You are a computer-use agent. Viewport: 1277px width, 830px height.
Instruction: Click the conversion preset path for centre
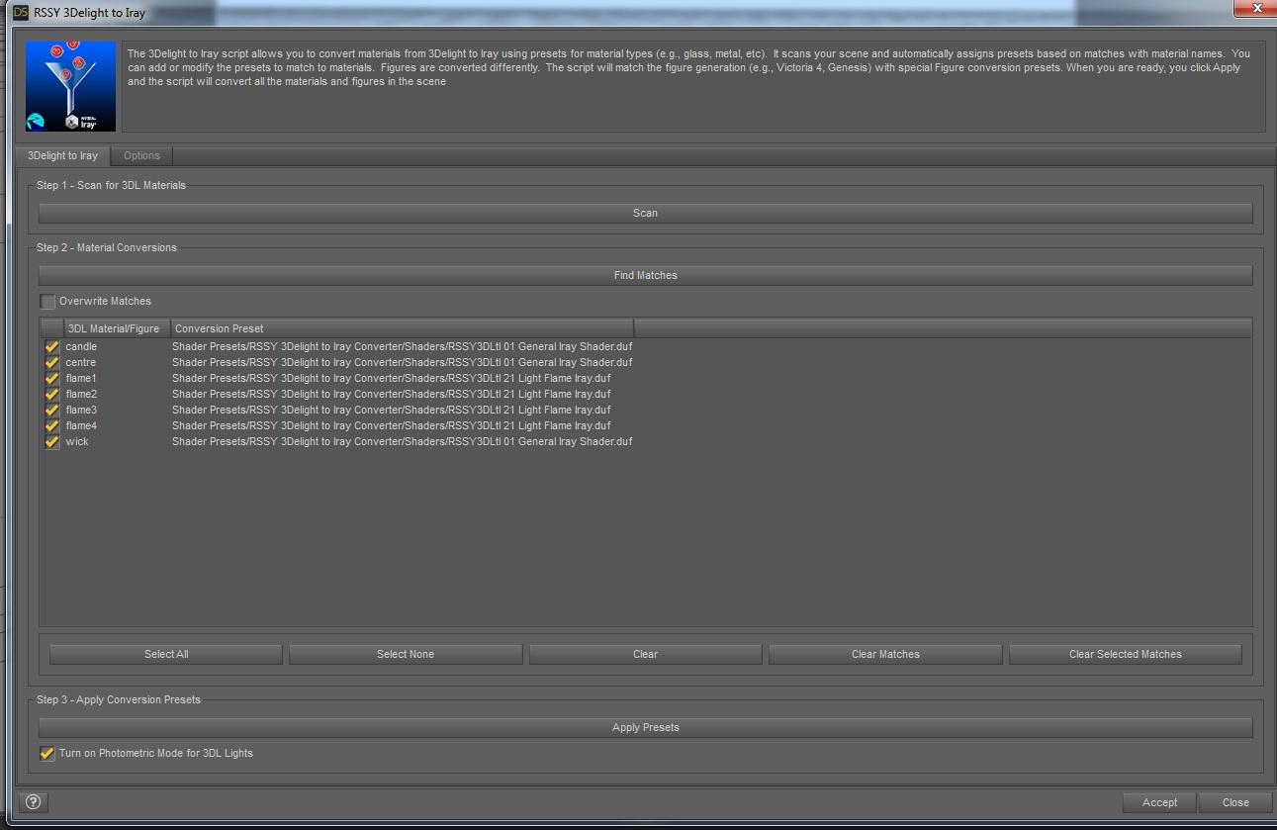coord(402,363)
